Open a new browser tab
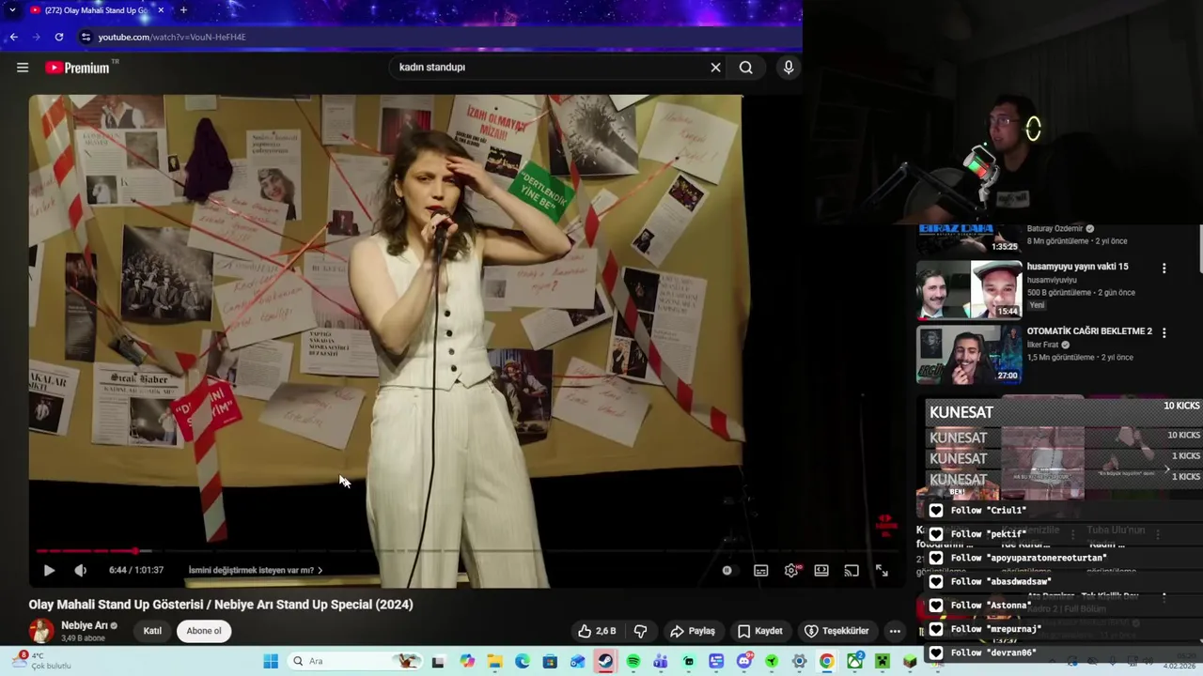 pos(183,10)
